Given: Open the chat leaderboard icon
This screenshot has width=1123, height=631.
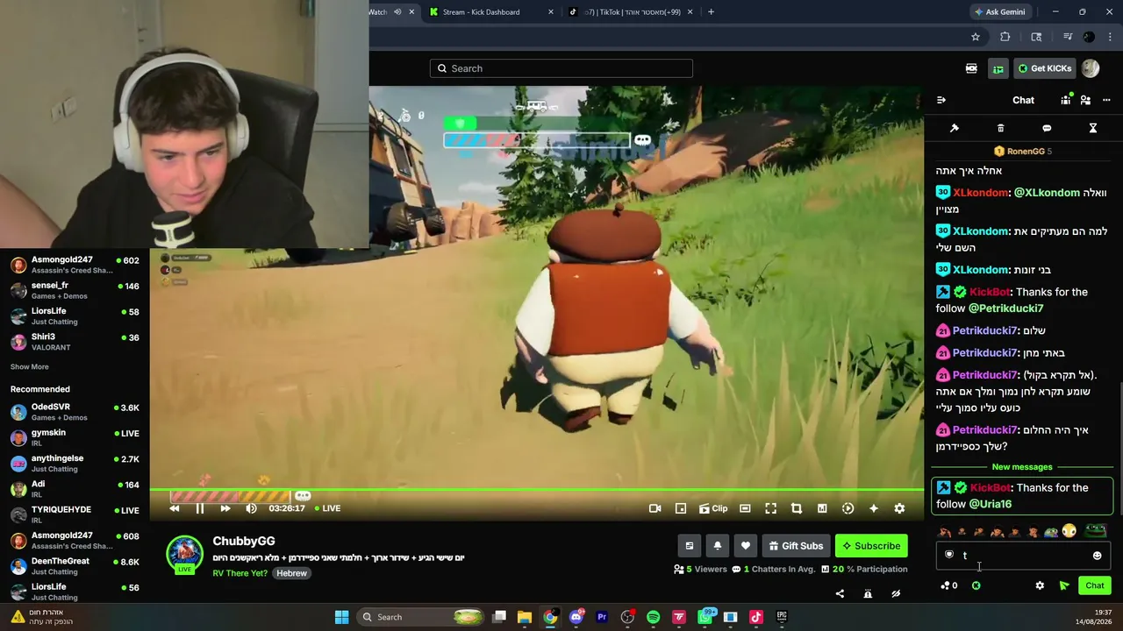Looking at the screenshot, I should pos(1066,100).
